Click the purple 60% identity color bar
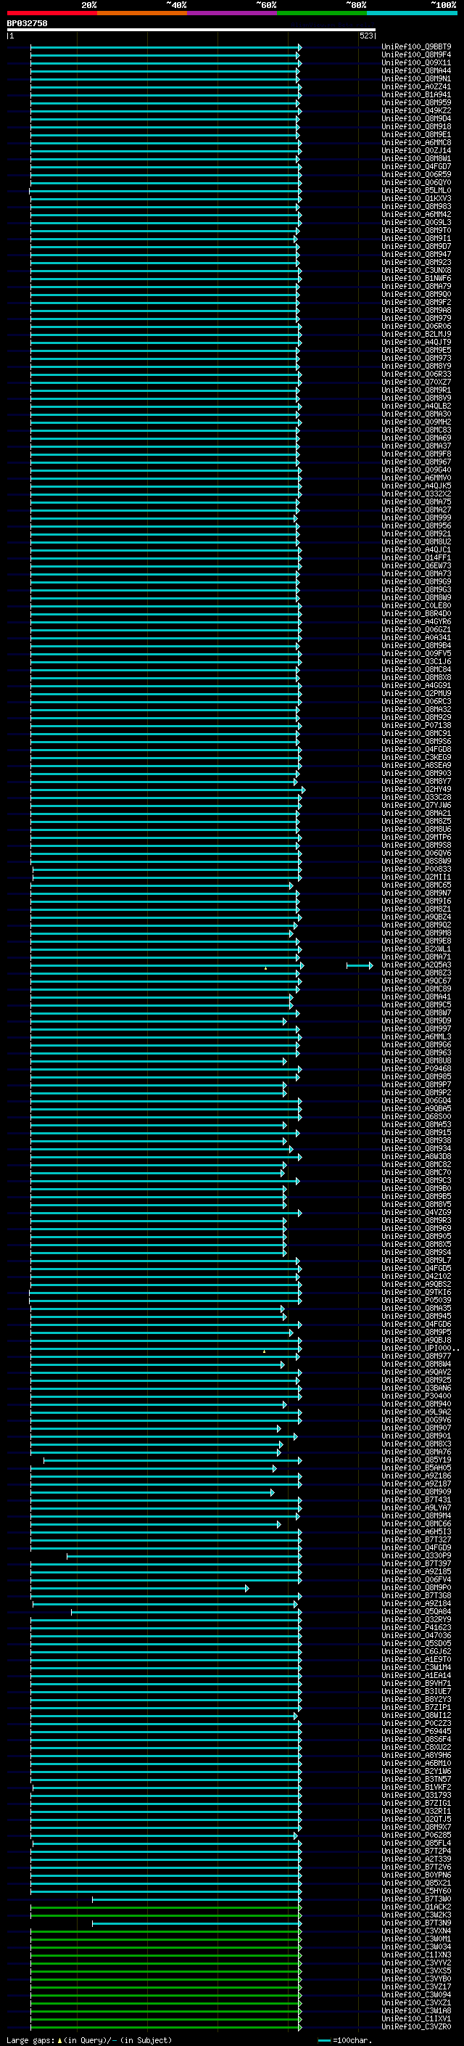The width and height of the screenshot is (464, 2046). coord(231,13)
